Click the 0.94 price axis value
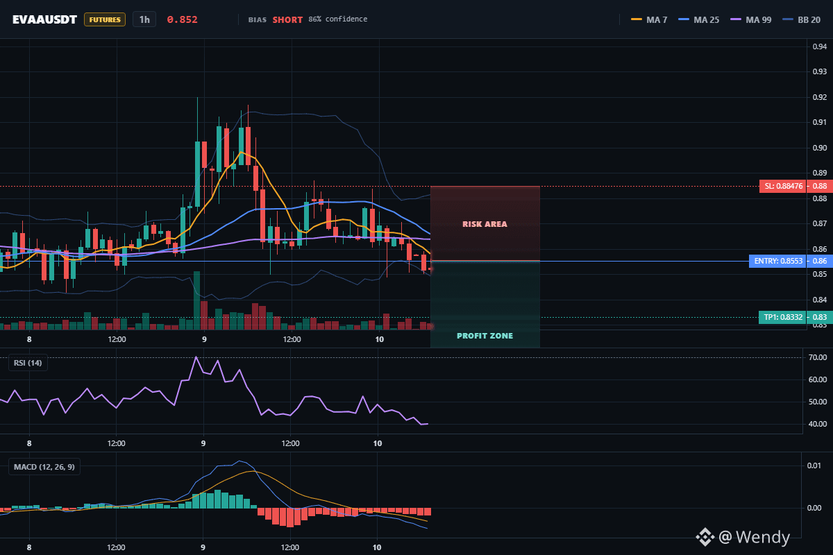The image size is (833, 555). 820,46
